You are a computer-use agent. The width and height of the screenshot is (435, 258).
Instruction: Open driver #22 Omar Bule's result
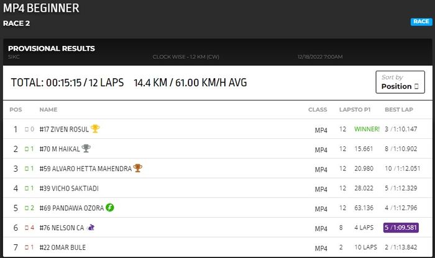point(63,247)
